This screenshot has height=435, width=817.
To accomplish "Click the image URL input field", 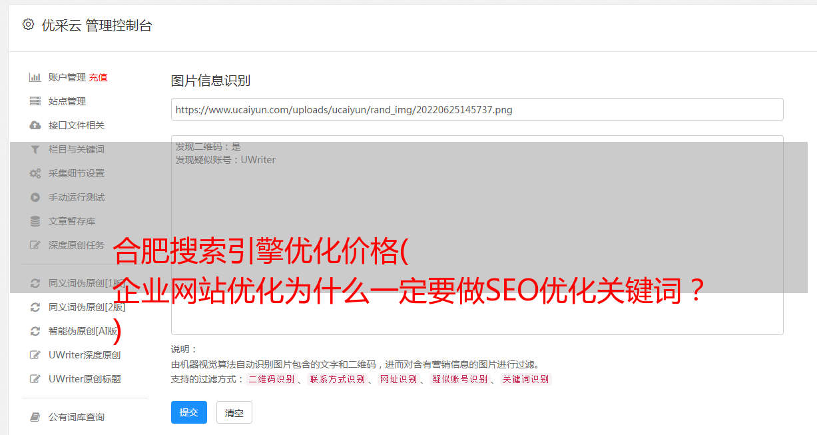I will (x=477, y=109).
